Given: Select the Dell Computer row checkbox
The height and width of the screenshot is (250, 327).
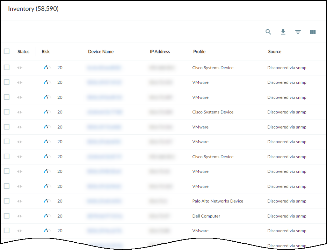Looking at the screenshot, I should click(7, 216).
